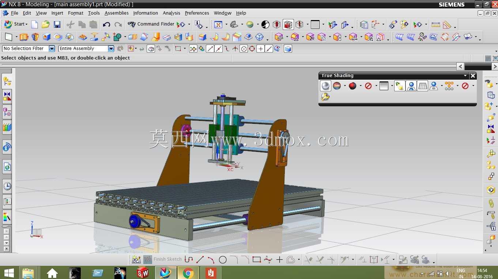
Task: Open the No Selection Filter dropdown
Action: (x=52, y=49)
